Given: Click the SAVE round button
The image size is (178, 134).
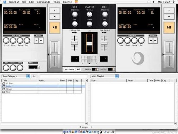Looking at the screenshot, I should [x=20, y=68].
